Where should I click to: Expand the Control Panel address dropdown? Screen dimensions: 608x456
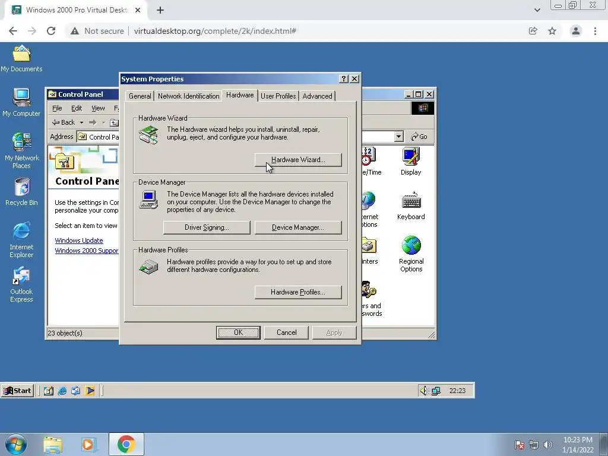pos(398,137)
